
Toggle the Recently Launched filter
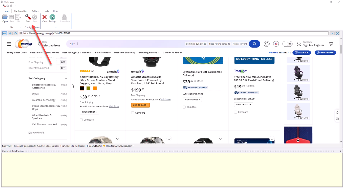62,68
